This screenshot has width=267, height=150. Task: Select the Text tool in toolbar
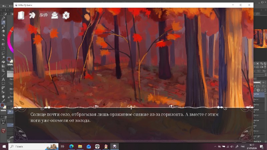click(x=3, y=79)
